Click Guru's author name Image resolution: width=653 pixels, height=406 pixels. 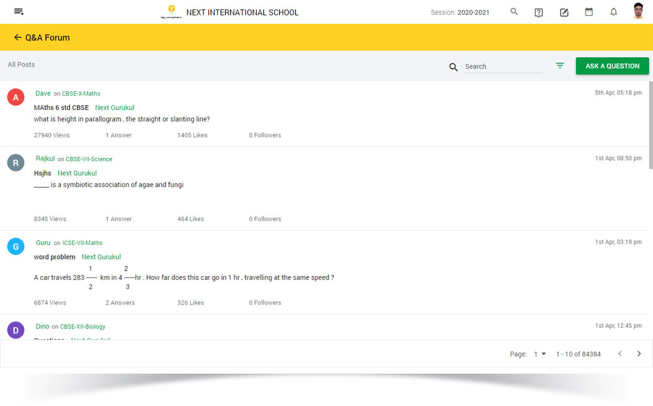(43, 242)
